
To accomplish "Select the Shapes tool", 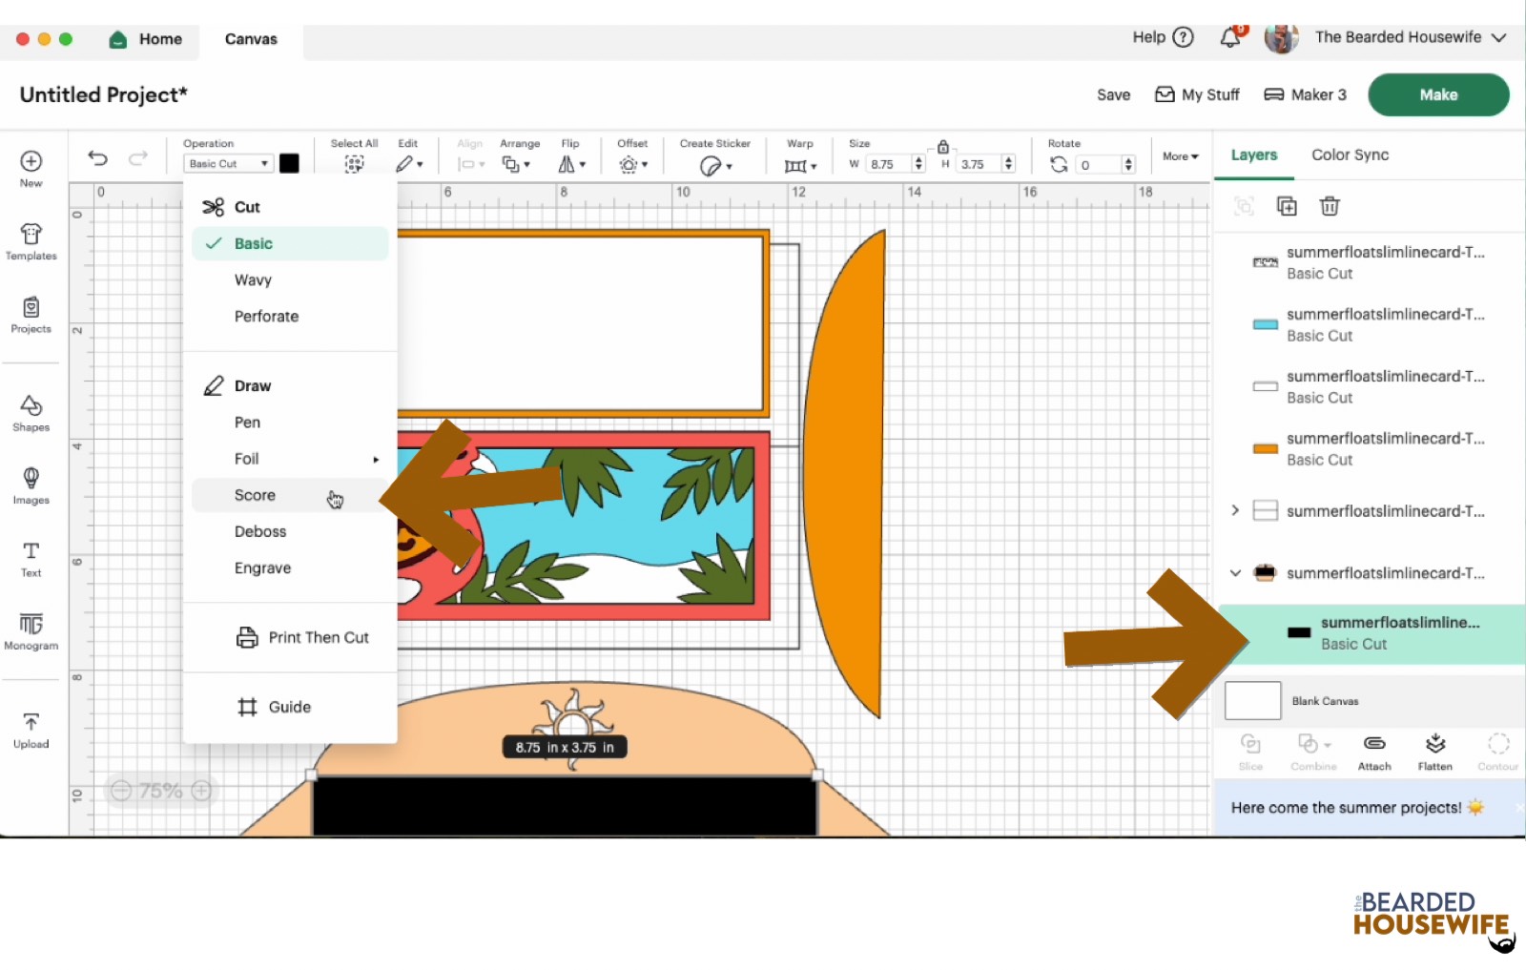I will pos(31,413).
